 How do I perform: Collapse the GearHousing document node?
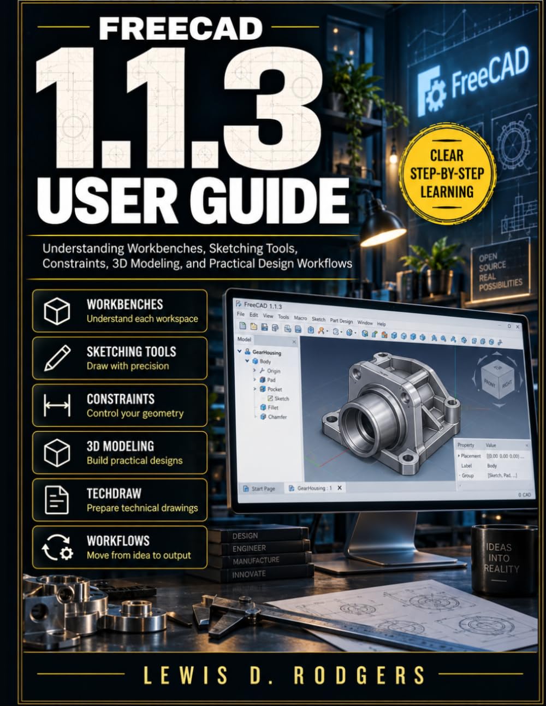pyautogui.click(x=239, y=351)
